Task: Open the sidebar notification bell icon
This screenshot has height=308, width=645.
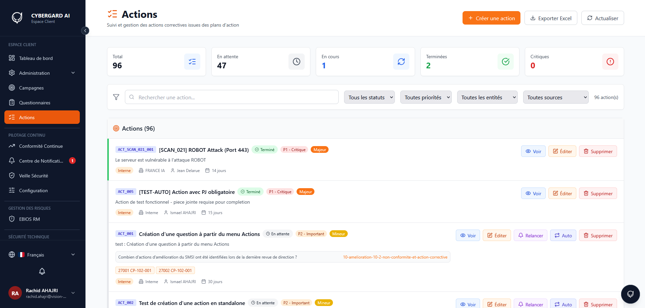Action: point(42,271)
